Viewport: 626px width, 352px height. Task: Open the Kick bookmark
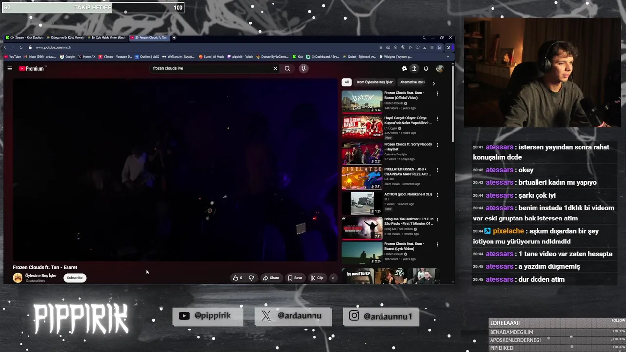(x=298, y=57)
